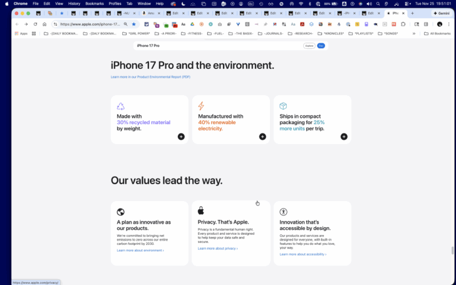Bookmark this page with the star icon
The image size is (456, 285).
(x=134, y=24)
